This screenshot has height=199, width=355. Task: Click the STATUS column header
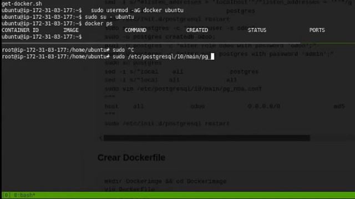tap(257, 30)
